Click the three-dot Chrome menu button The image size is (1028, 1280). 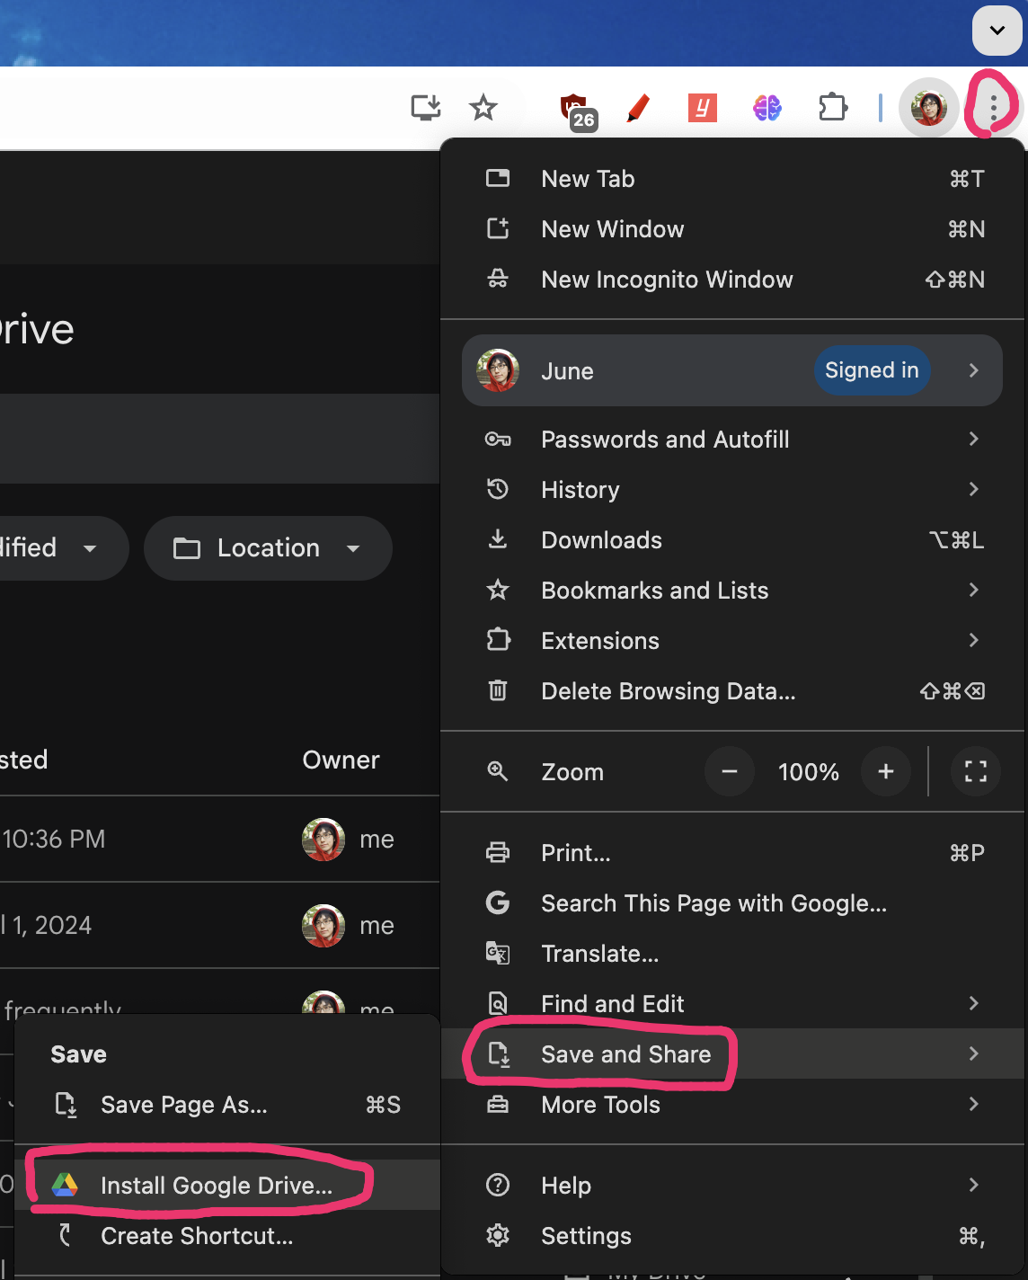993,108
